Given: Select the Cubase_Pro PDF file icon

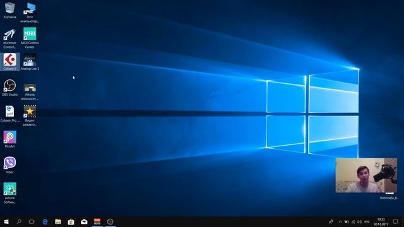Looking at the screenshot, I should tap(9, 113).
